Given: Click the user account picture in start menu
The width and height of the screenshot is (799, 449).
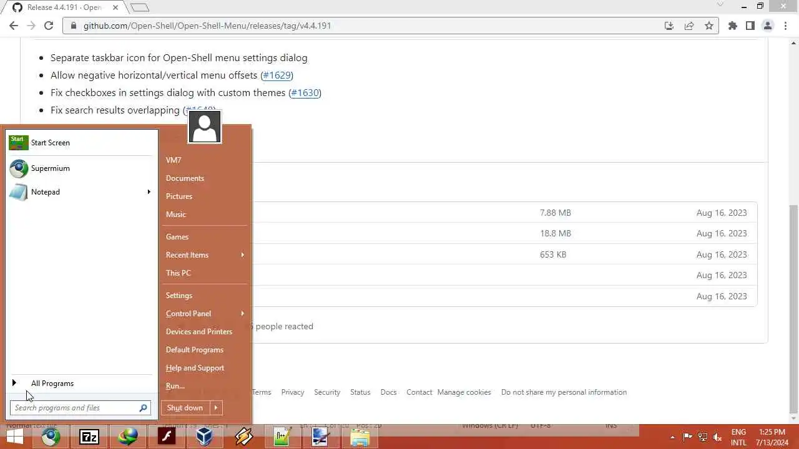Looking at the screenshot, I should [205, 127].
